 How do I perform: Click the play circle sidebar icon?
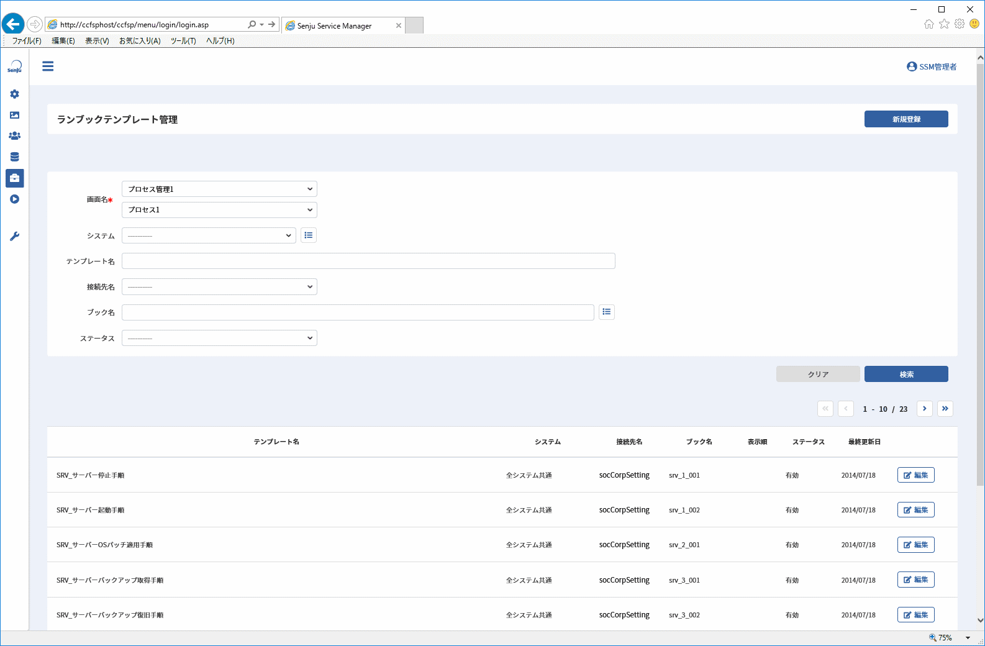tap(14, 199)
